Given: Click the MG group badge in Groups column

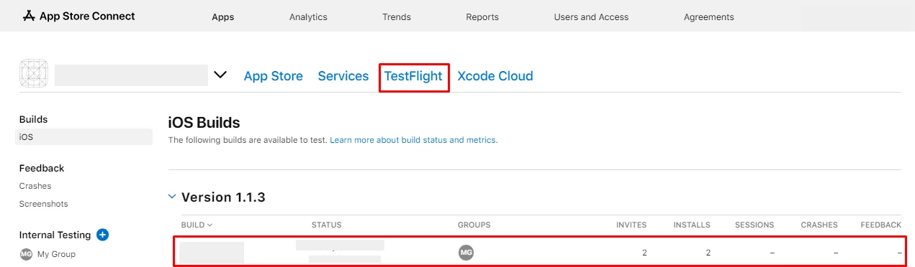Looking at the screenshot, I should (466, 253).
